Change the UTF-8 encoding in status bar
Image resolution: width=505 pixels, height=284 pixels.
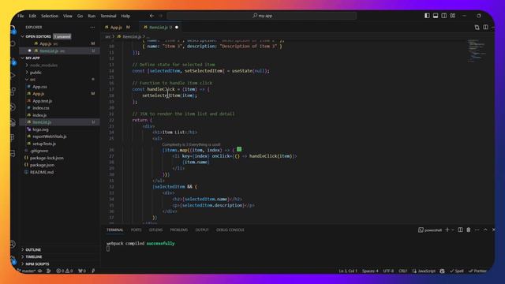pos(388,271)
